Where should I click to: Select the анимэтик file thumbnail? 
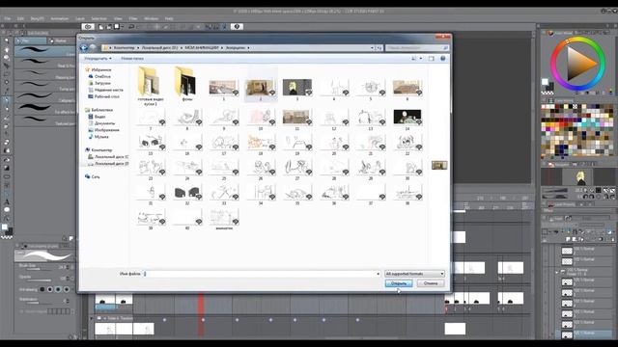point(223,219)
